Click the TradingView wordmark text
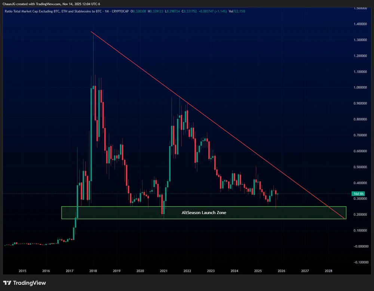This screenshot has height=291, width=374. 30,283
